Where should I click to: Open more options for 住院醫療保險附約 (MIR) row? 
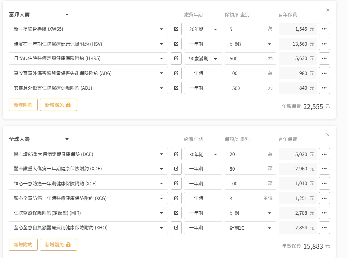(x=324, y=213)
